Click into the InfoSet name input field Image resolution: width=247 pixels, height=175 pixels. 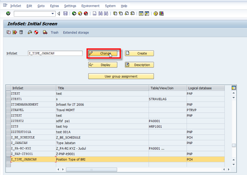[x=55, y=53]
